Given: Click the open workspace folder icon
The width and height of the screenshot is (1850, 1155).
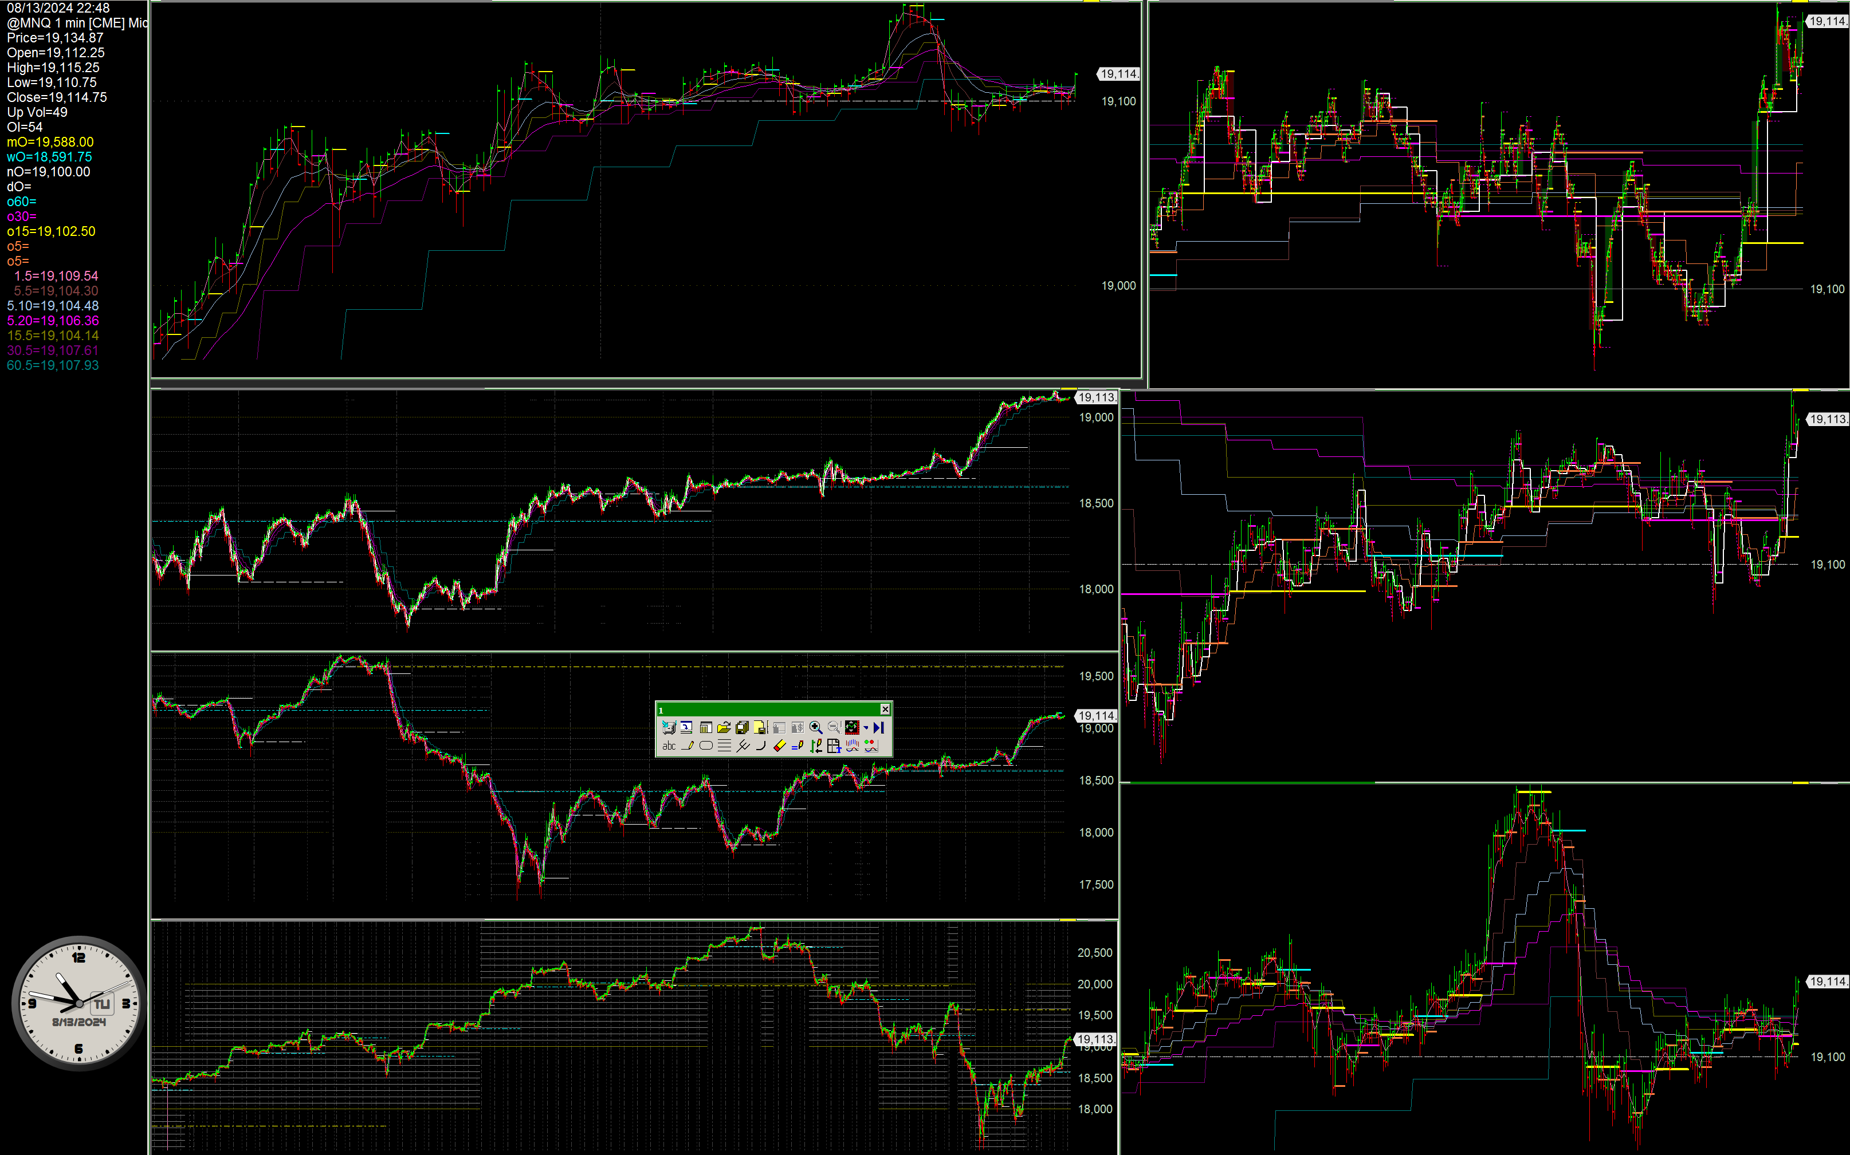Looking at the screenshot, I should coord(724,728).
